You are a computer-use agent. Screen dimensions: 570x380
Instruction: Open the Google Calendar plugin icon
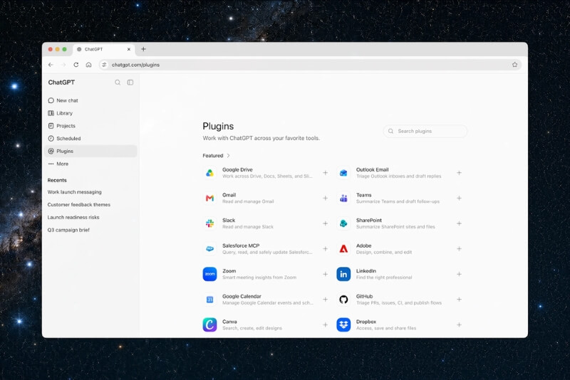pos(209,300)
